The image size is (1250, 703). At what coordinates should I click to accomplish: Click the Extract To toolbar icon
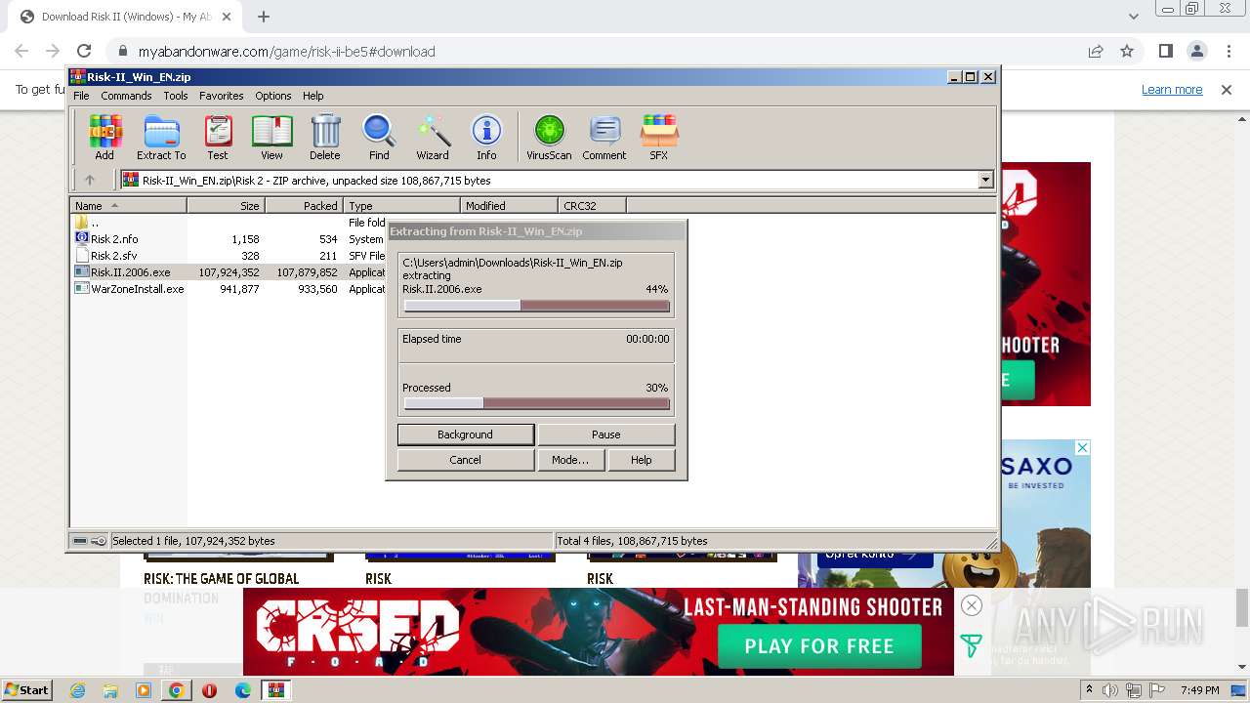point(161,137)
